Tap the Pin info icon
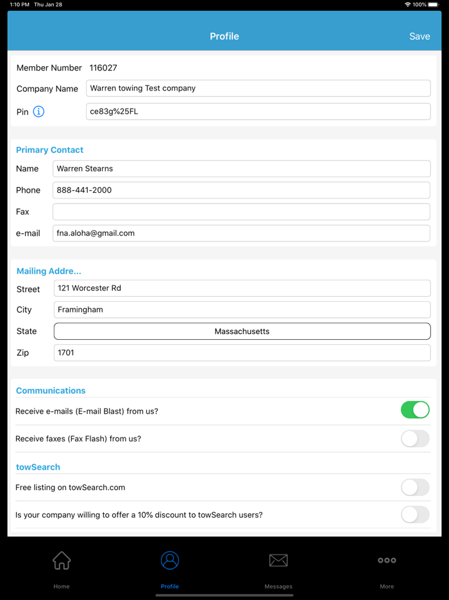This screenshot has width=449, height=600. [38, 112]
